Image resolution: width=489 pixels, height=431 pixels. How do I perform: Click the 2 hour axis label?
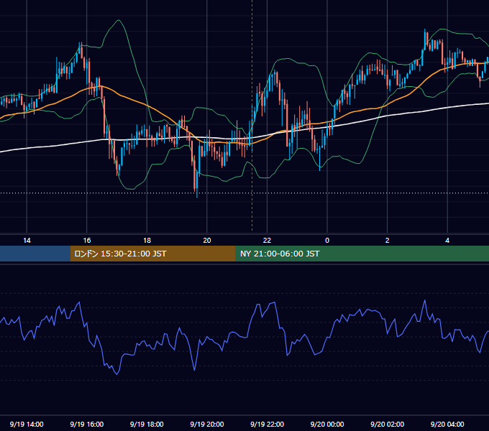tap(388, 241)
